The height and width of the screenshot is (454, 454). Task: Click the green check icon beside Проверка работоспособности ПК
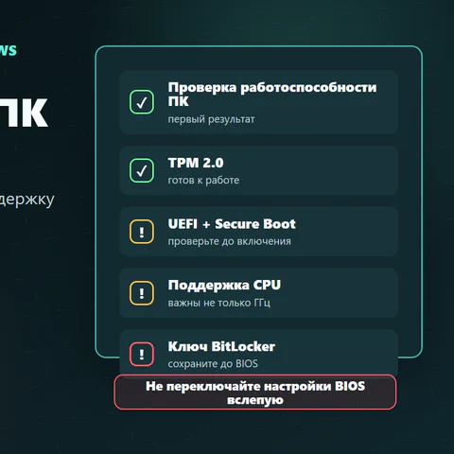click(x=142, y=102)
